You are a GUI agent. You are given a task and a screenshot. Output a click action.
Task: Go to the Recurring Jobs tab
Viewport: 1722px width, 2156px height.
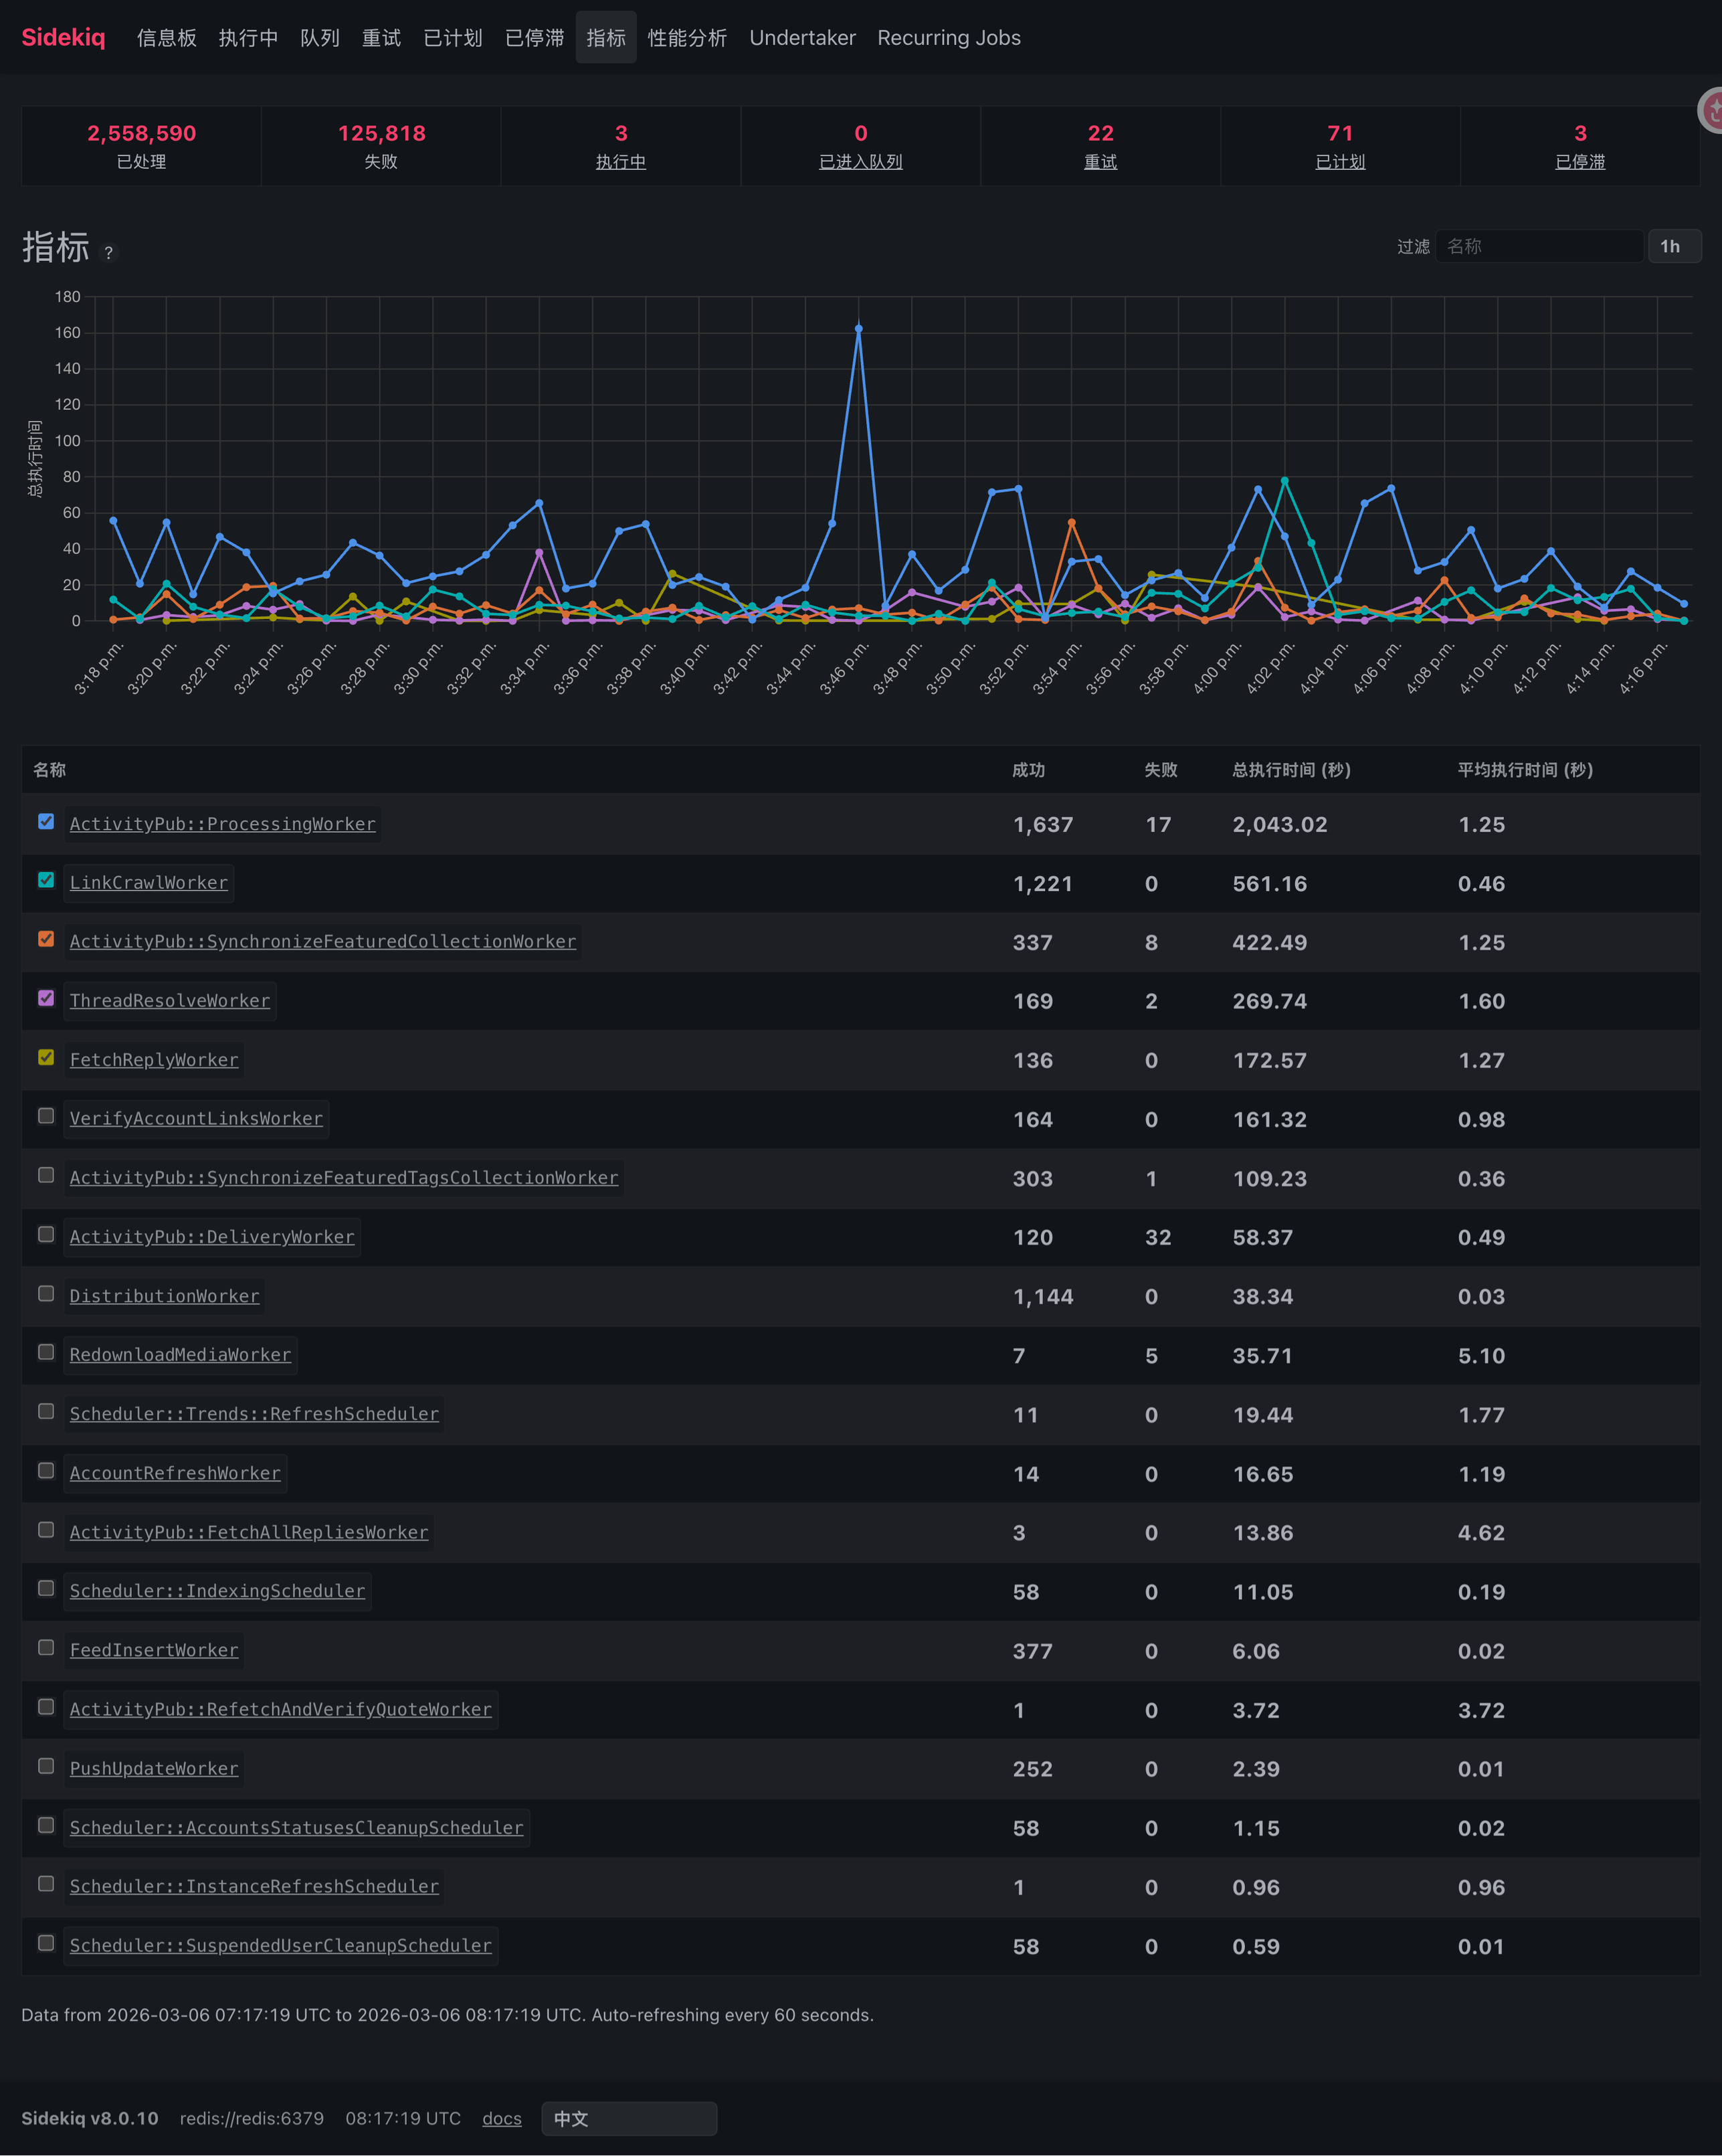pyautogui.click(x=948, y=38)
